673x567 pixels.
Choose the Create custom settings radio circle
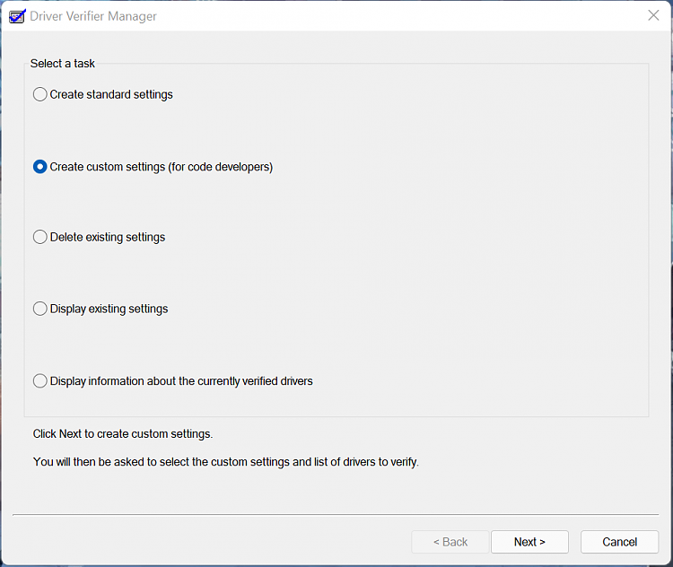point(39,167)
